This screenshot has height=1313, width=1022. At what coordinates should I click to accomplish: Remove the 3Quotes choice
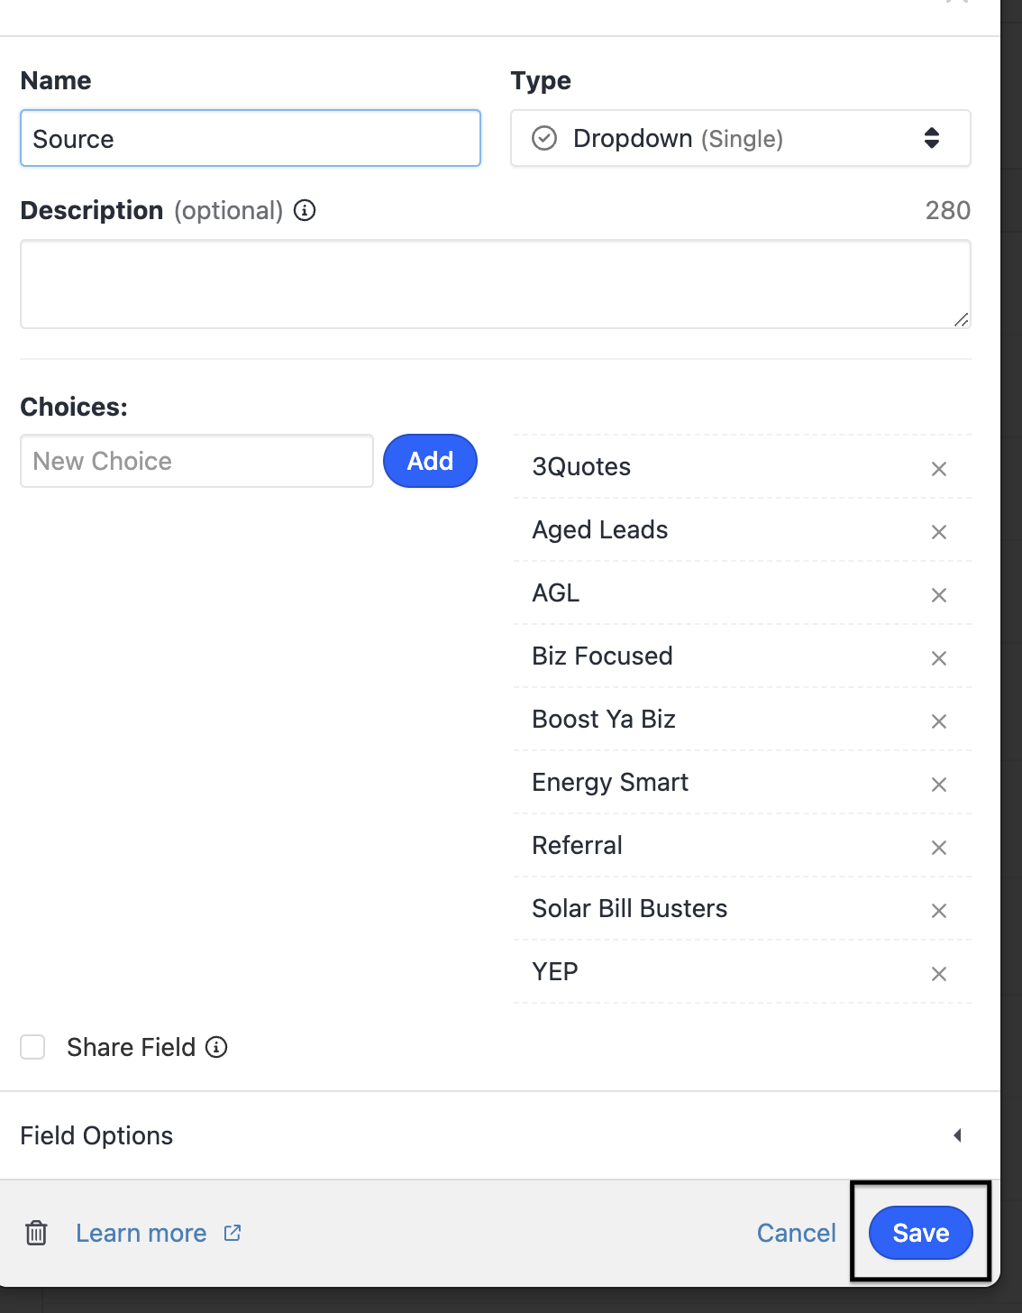[x=938, y=469]
